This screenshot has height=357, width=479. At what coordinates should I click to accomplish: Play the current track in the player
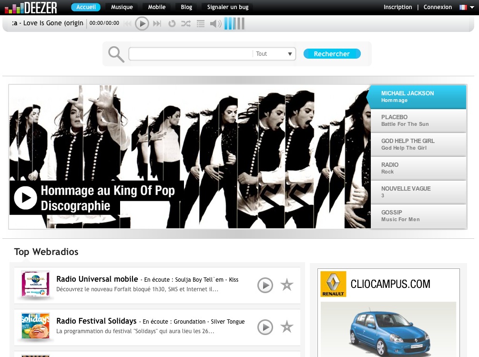click(x=142, y=23)
